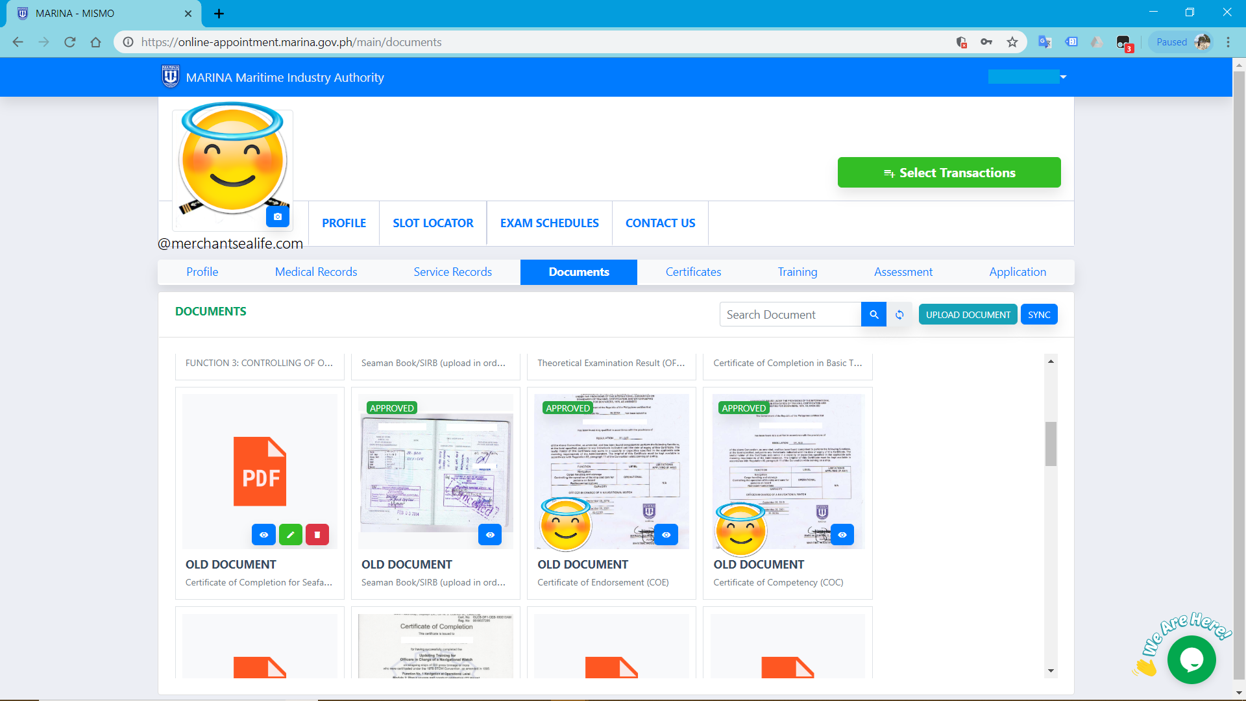Image resolution: width=1246 pixels, height=701 pixels.
Task: Switch to the Profile tab
Action: point(202,272)
